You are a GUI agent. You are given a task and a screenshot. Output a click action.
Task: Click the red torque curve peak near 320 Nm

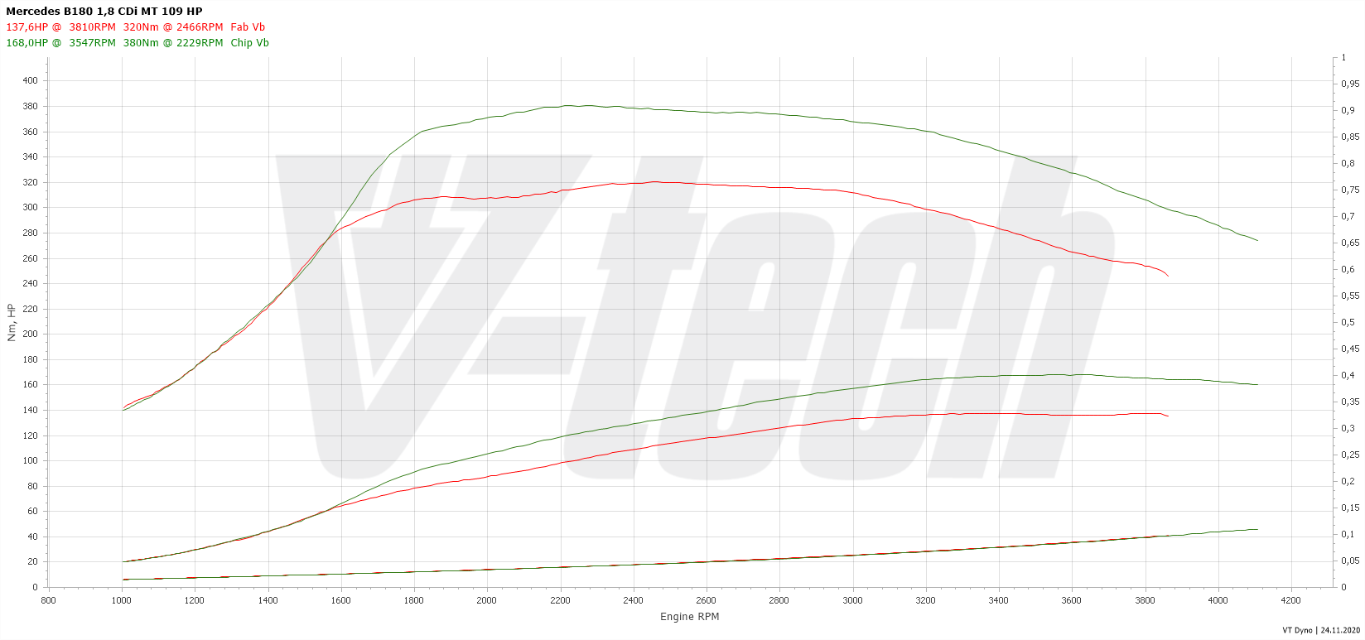(657, 182)
